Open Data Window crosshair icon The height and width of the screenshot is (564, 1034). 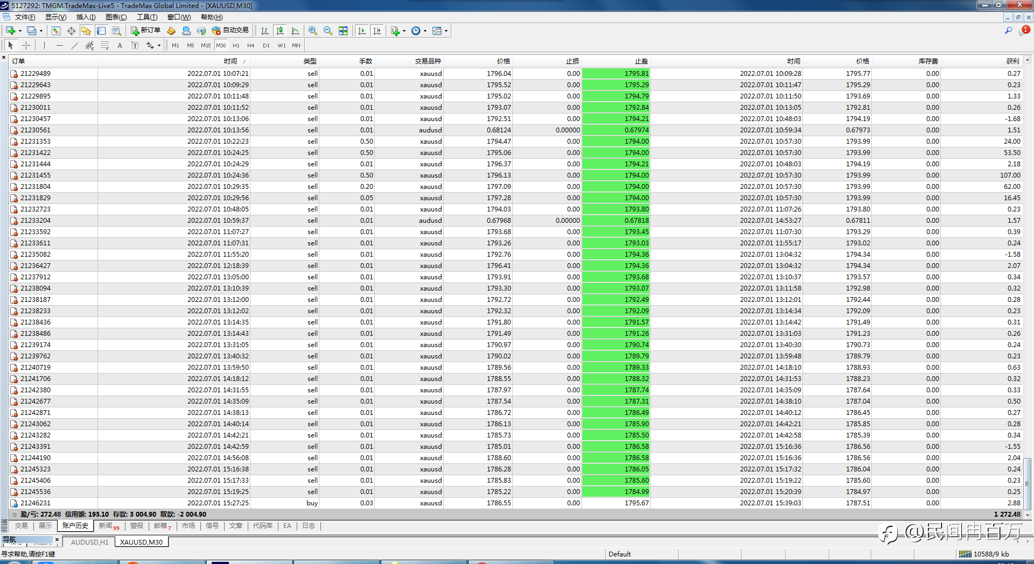[71, 31]
